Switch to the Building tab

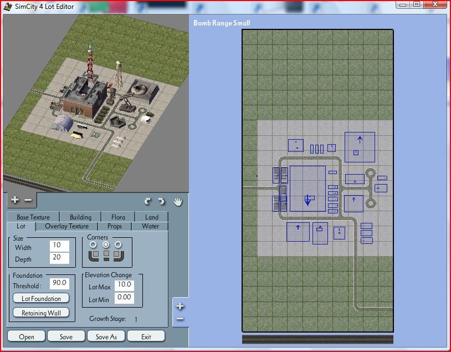pos(80,217)
